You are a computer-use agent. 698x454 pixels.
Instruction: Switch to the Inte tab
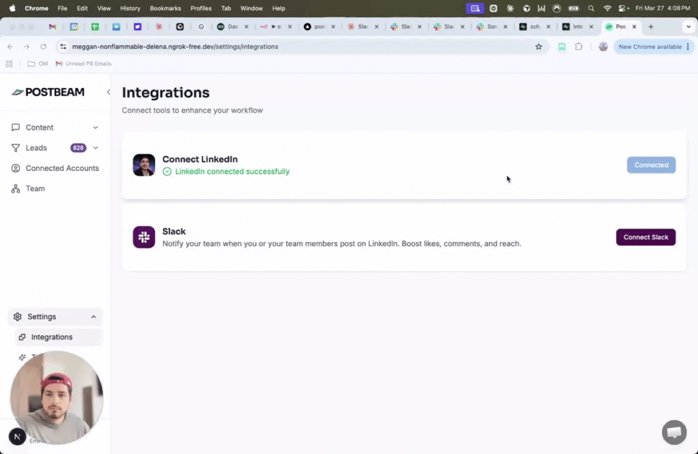coord(578,27)
